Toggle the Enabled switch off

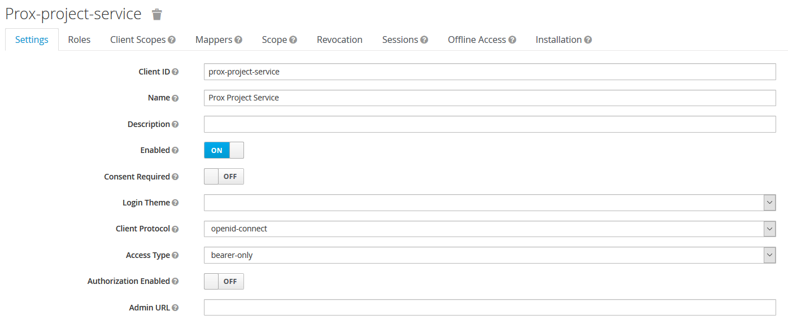[x=224, y=150]
